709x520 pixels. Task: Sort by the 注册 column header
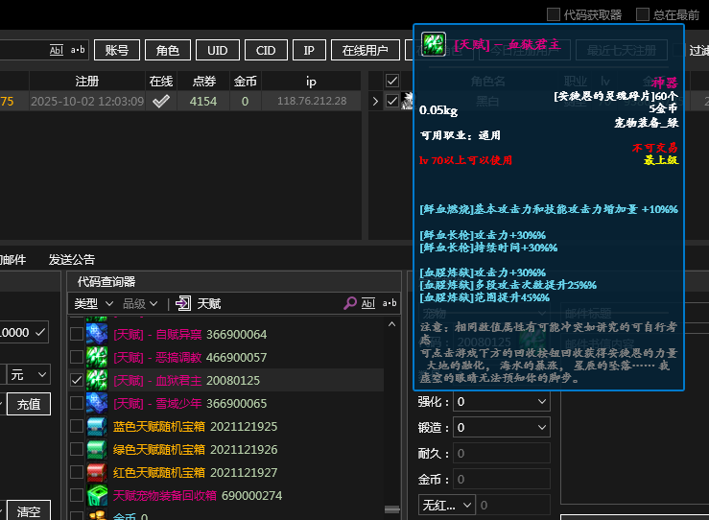pos(86,81)
